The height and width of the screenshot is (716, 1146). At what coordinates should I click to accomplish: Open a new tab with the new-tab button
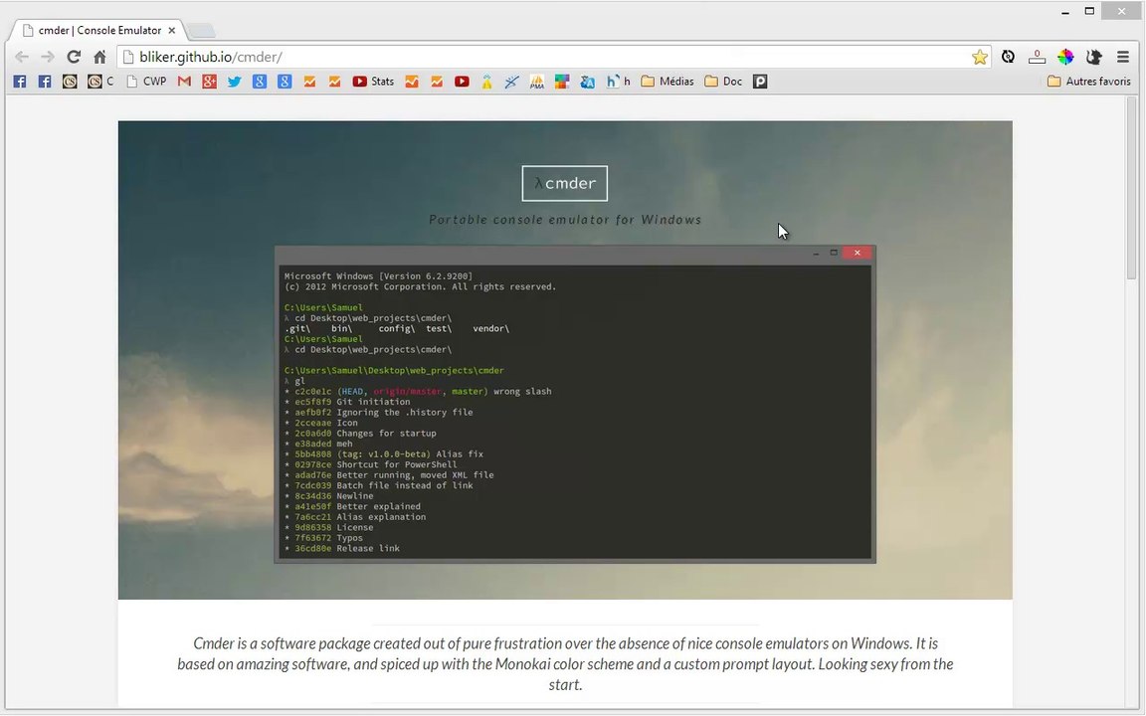pyautogui.click(x=201, y=31)
